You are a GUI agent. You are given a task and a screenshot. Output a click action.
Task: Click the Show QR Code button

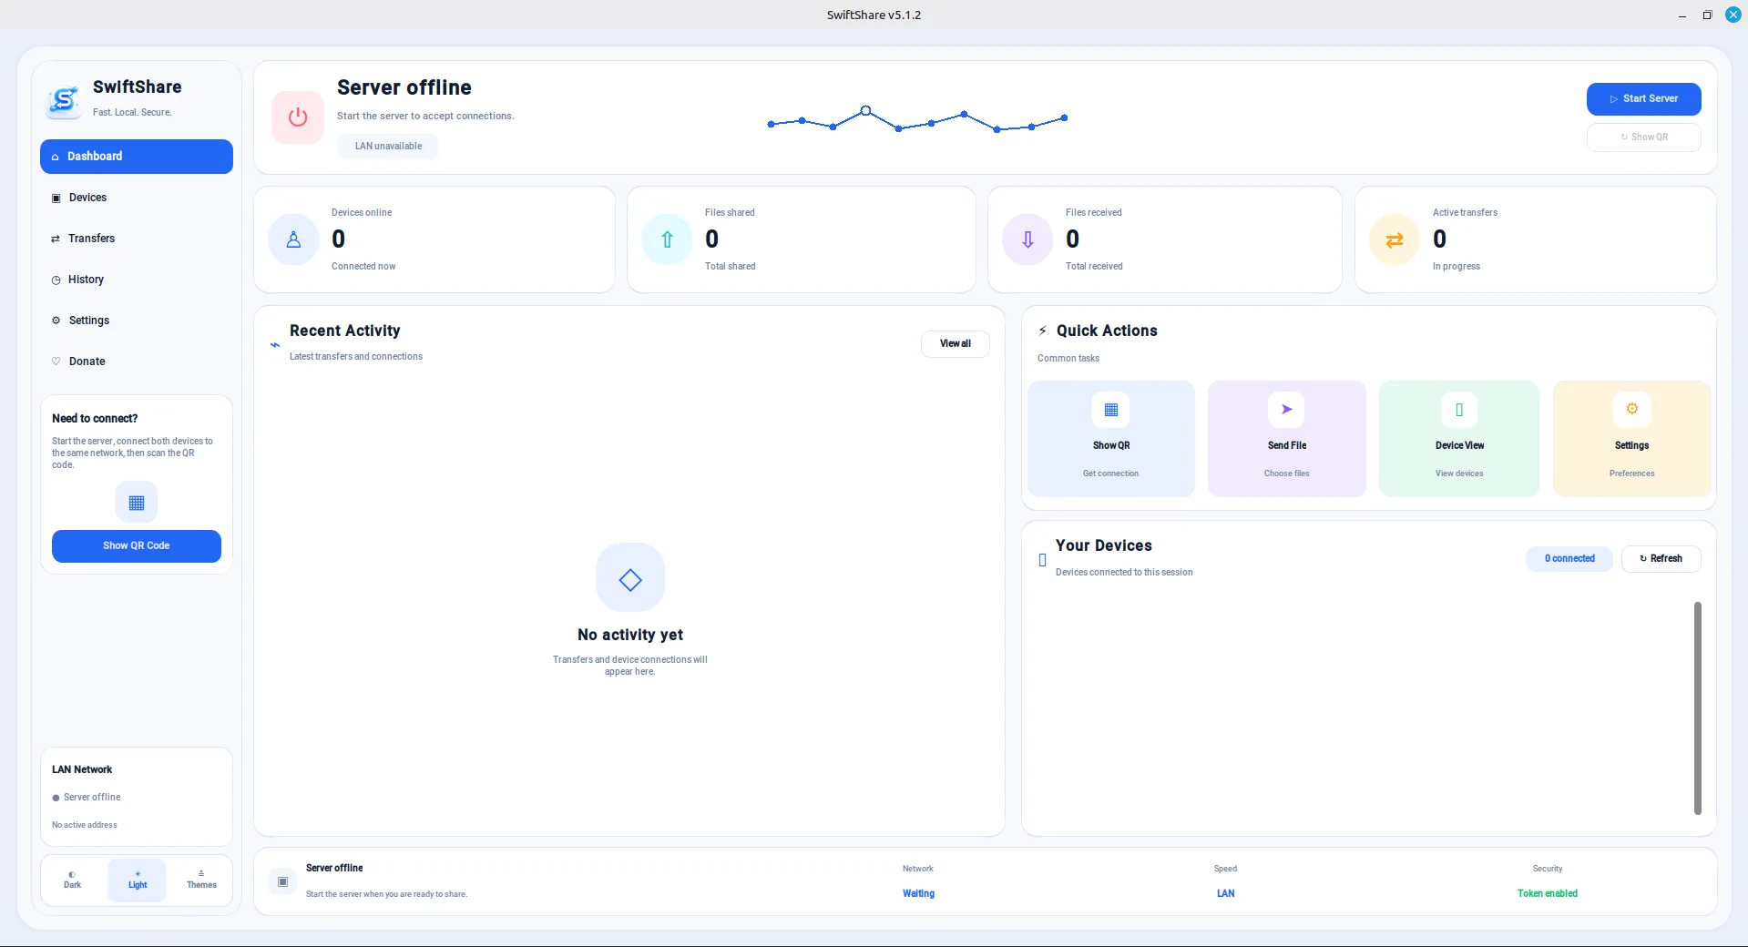click(137, 546)
